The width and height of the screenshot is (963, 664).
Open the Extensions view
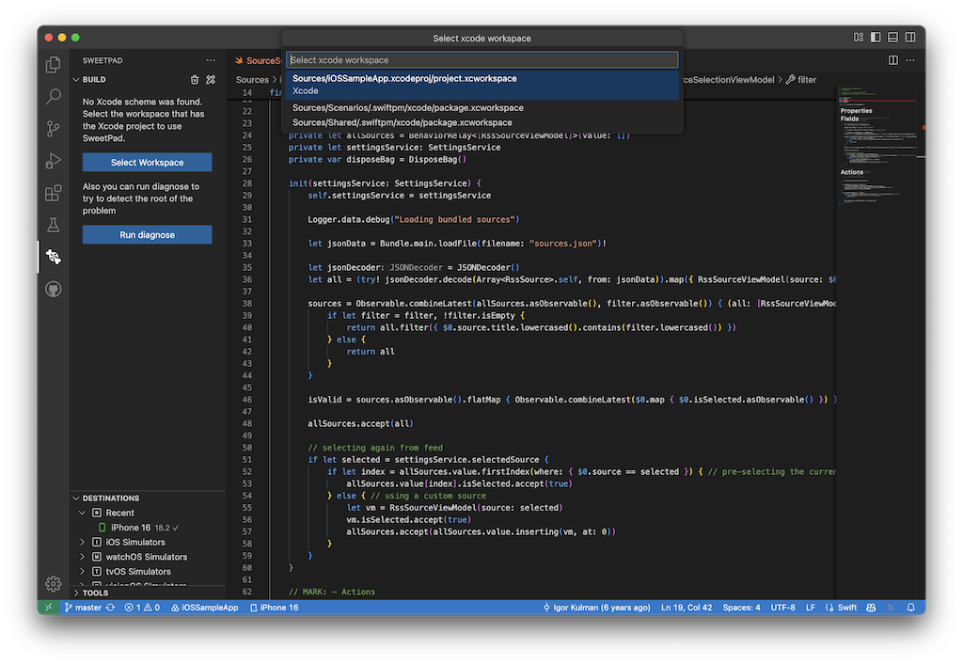[x=54, y=193]
